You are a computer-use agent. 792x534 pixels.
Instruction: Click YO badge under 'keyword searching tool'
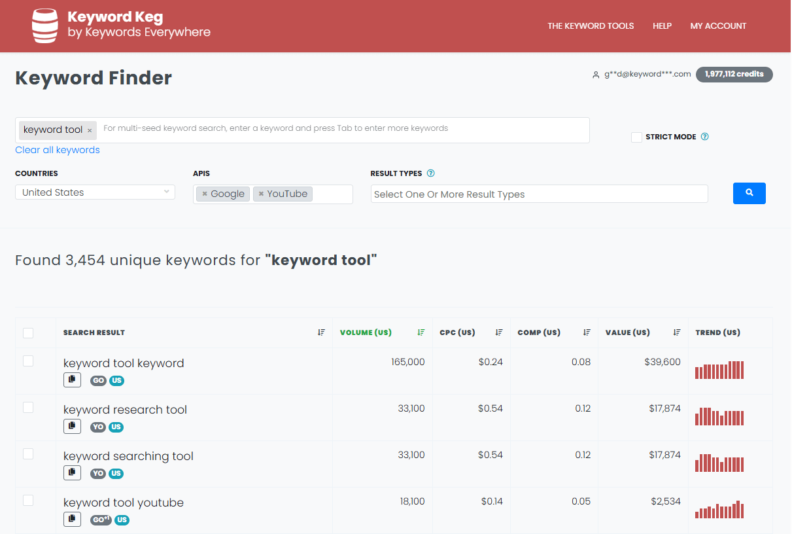[x=98, y=473]
